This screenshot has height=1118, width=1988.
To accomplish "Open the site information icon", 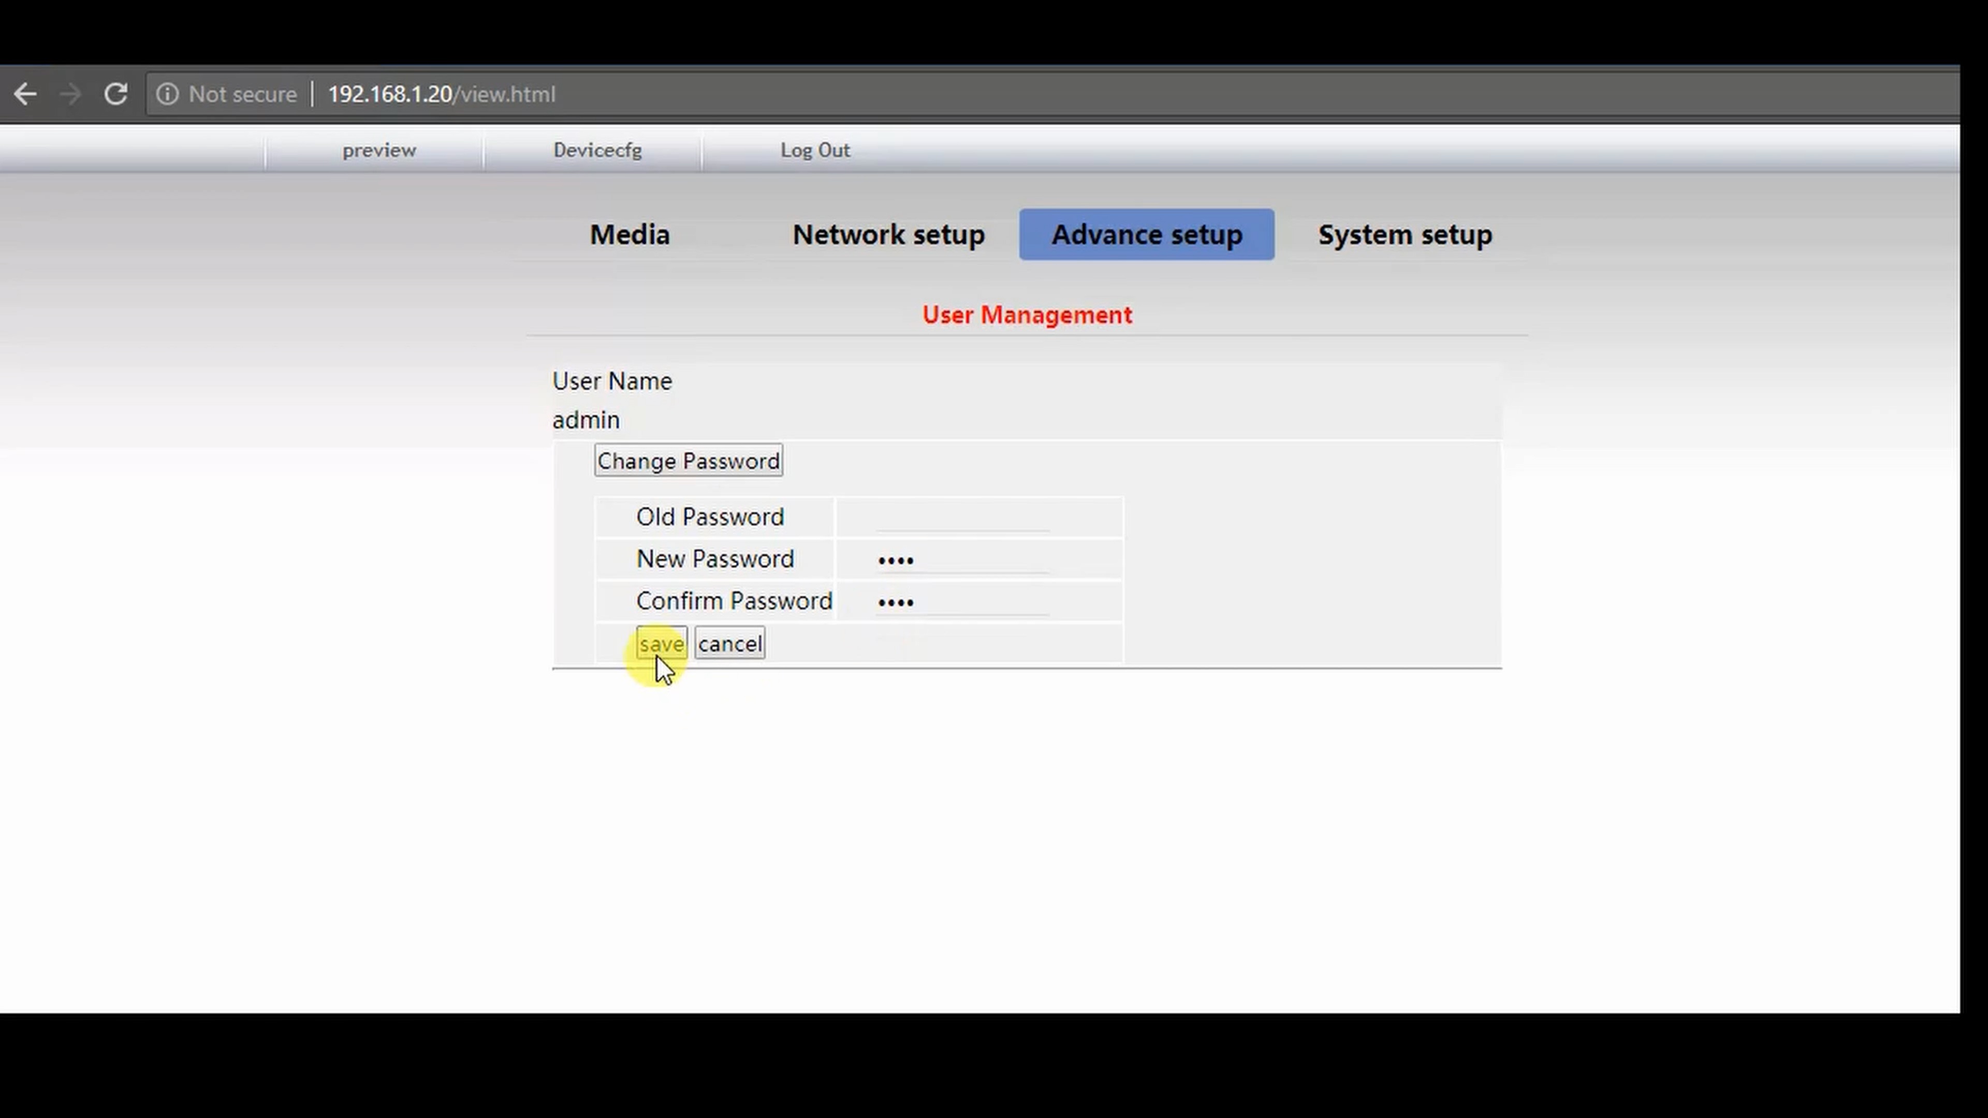I will 167,94.
